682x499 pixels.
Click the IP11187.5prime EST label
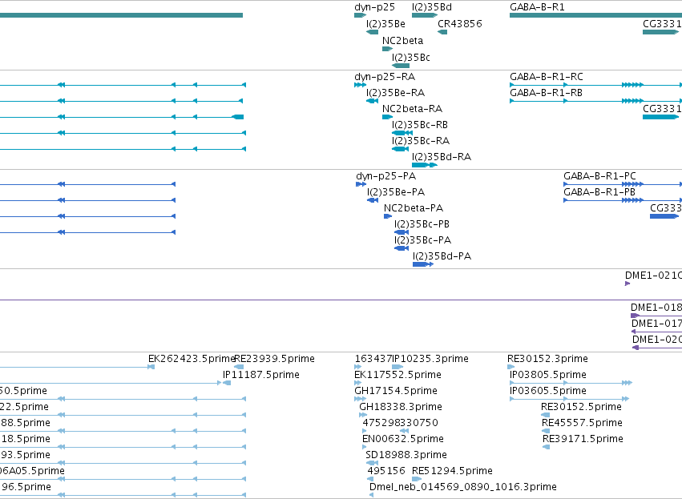point(261,375)
